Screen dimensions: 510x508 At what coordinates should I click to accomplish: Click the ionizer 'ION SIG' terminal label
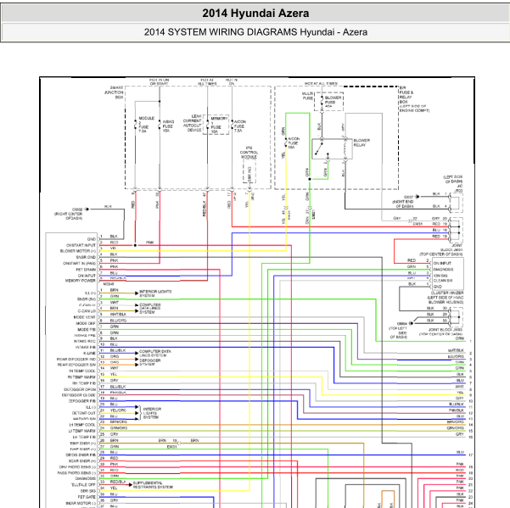(x=440, y=276)
